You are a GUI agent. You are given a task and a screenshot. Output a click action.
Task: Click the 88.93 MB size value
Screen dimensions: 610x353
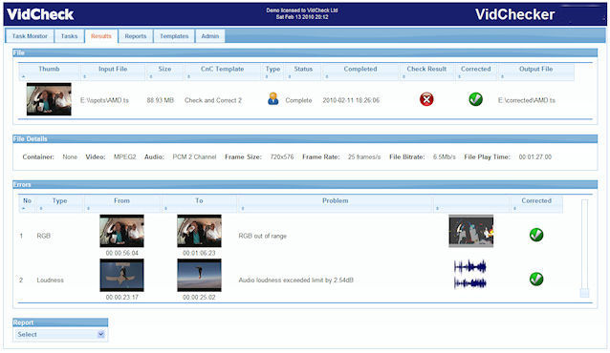click(161, 100)
